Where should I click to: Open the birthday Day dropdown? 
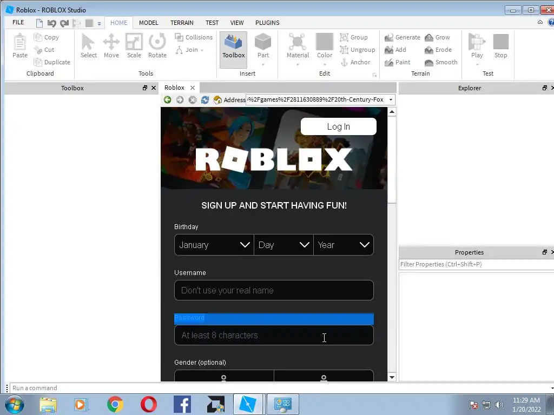point(283,245)
